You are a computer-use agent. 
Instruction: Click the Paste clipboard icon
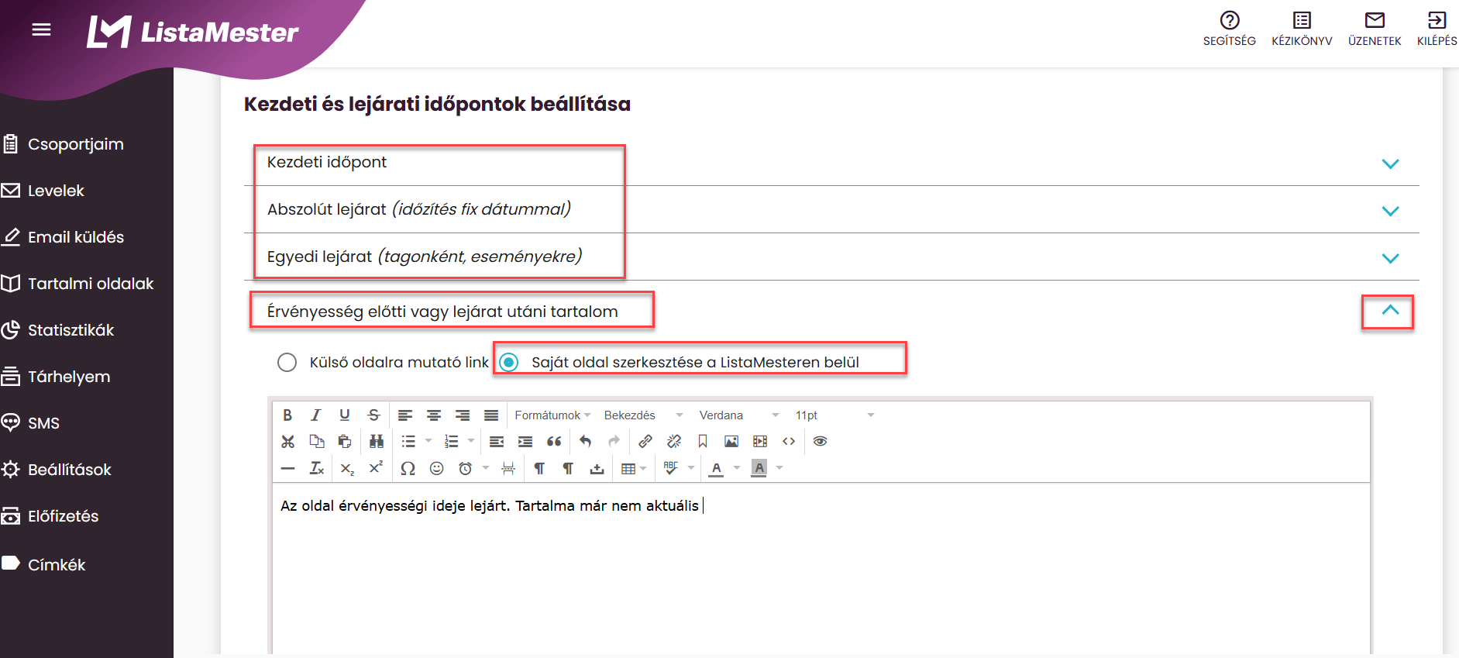tap(345, 442)
